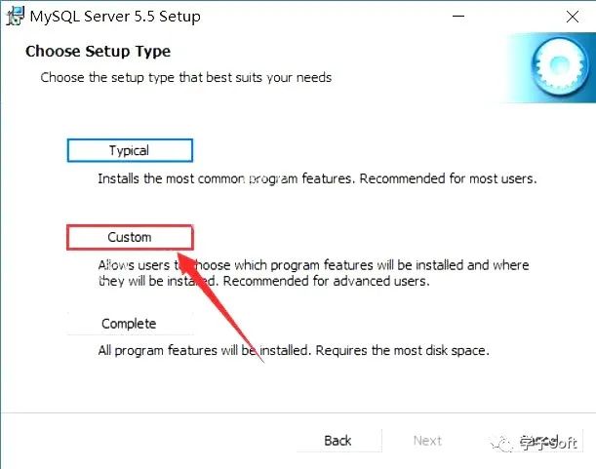Image resolution: width=596 pixels, height=469 pixels.
Task: Select the Typical setup type
Action: [x=130, y=150]
